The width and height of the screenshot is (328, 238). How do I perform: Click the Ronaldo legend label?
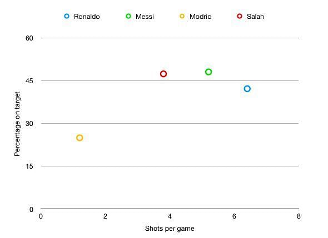87,17
